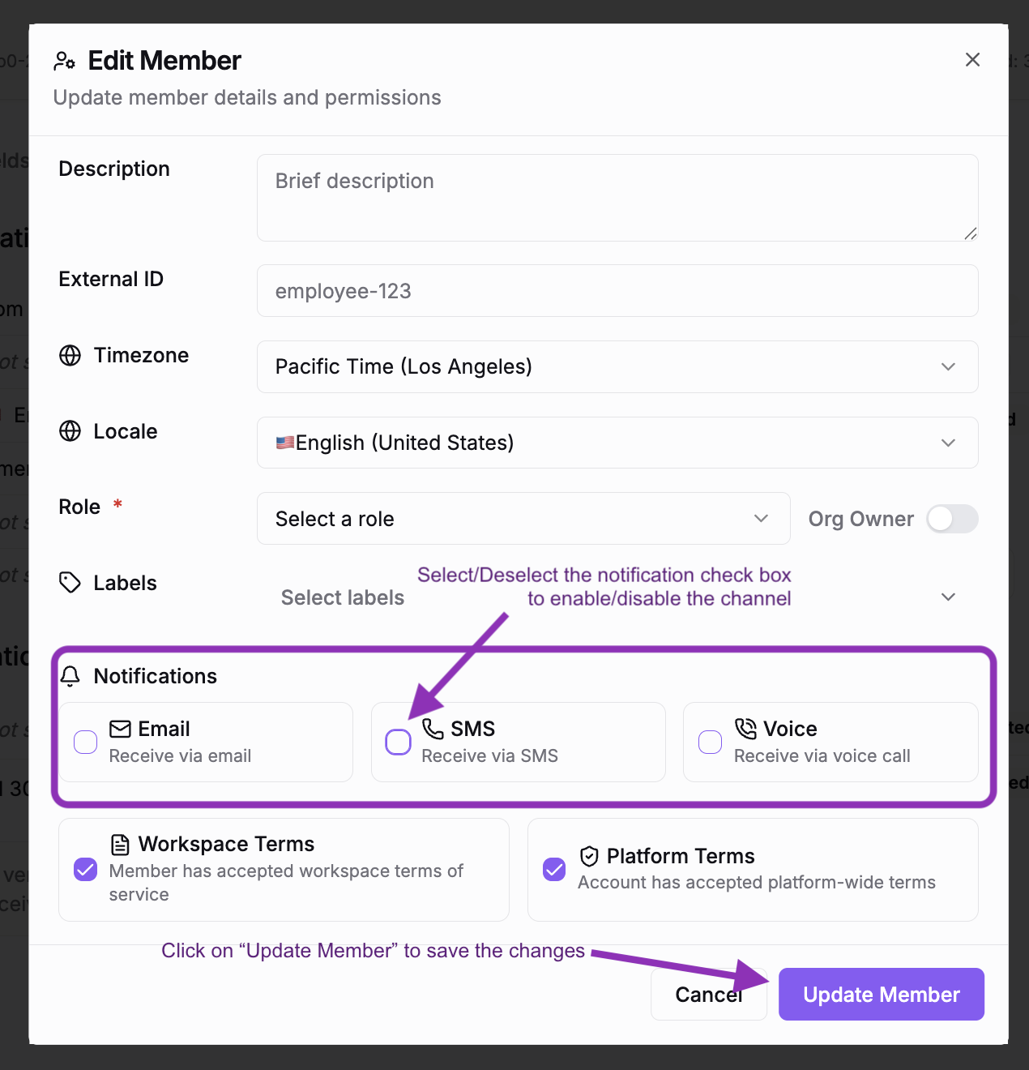Click the Edit Member person icon
The image size is (1029, 1070).
pyautogui.click(x=65, y=60)
